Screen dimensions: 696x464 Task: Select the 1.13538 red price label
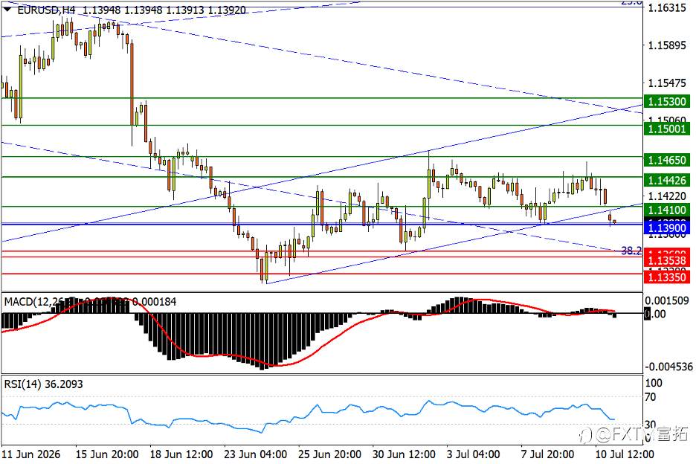point(667,260)
